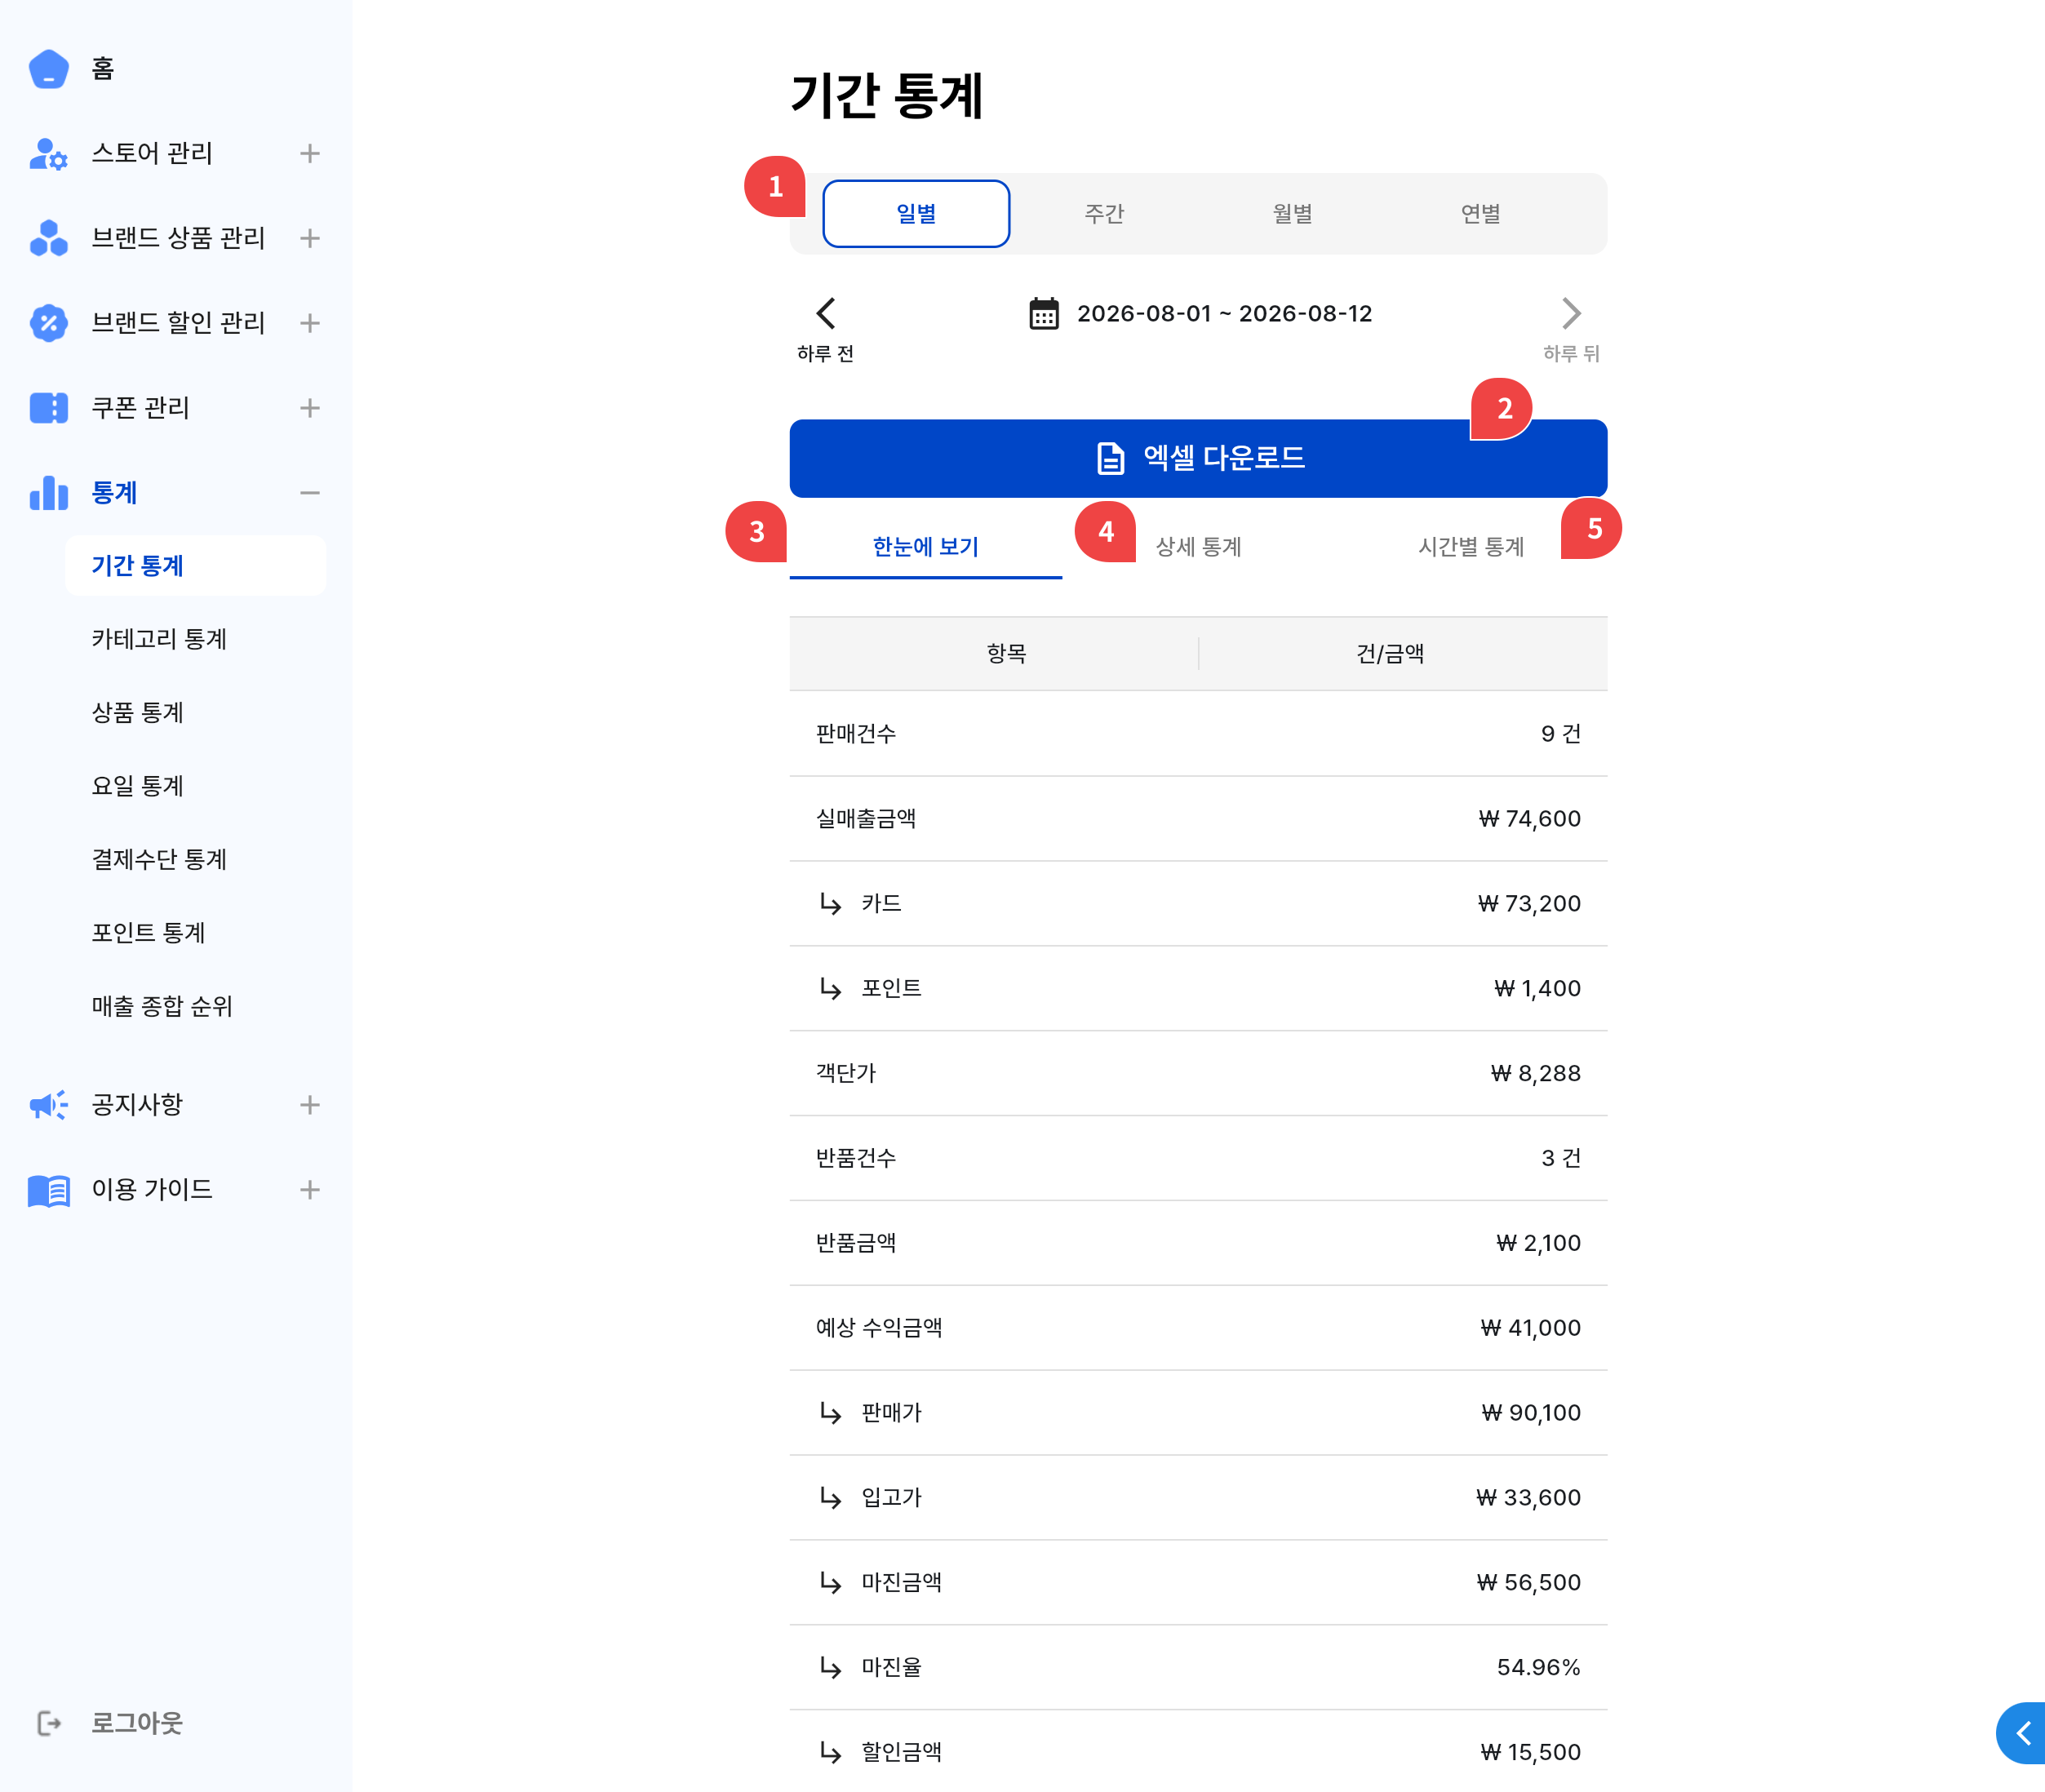This screenshot has width=2045, height=1792.
Task: Click the 이용 가이드 book icon
Action: [x=48, y=1190]
